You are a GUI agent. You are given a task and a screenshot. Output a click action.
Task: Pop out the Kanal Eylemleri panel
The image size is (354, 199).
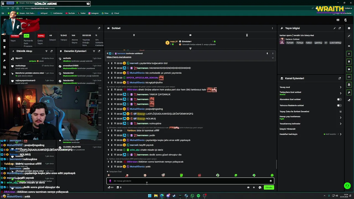pyautogui.click(x=340, y=78)
